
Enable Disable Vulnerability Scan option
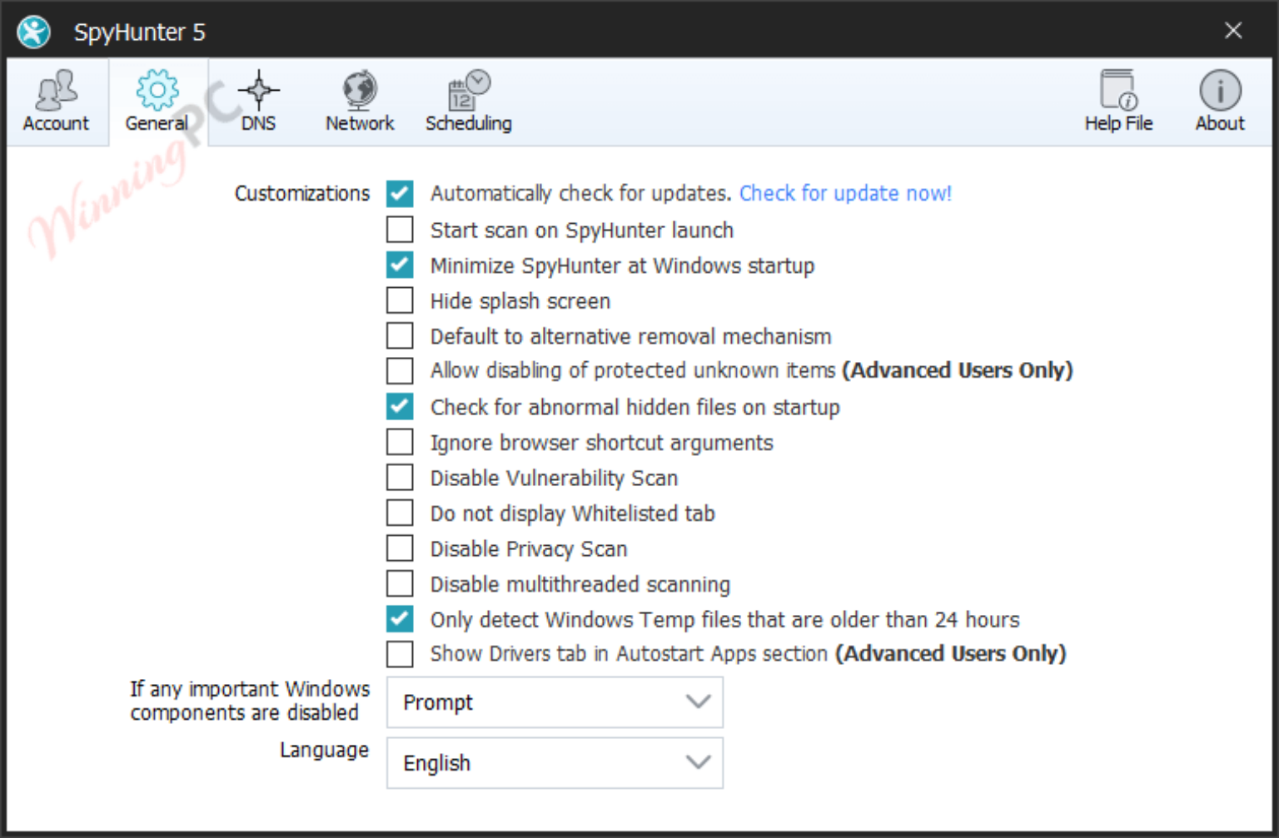pyautogui.click(x=400, y=477)
